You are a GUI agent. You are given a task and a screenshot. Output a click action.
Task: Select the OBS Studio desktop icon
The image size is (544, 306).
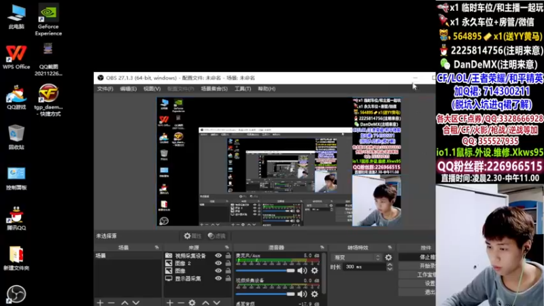coord(16,294)
